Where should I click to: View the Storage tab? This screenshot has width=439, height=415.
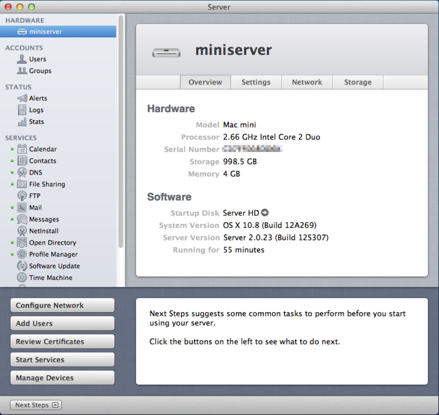click(357, 82)
